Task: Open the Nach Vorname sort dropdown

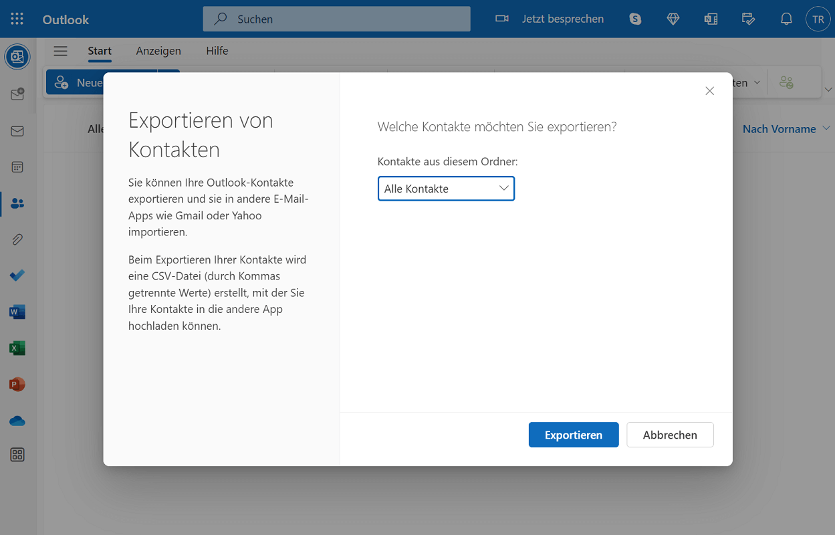Action: click(786, 128)
